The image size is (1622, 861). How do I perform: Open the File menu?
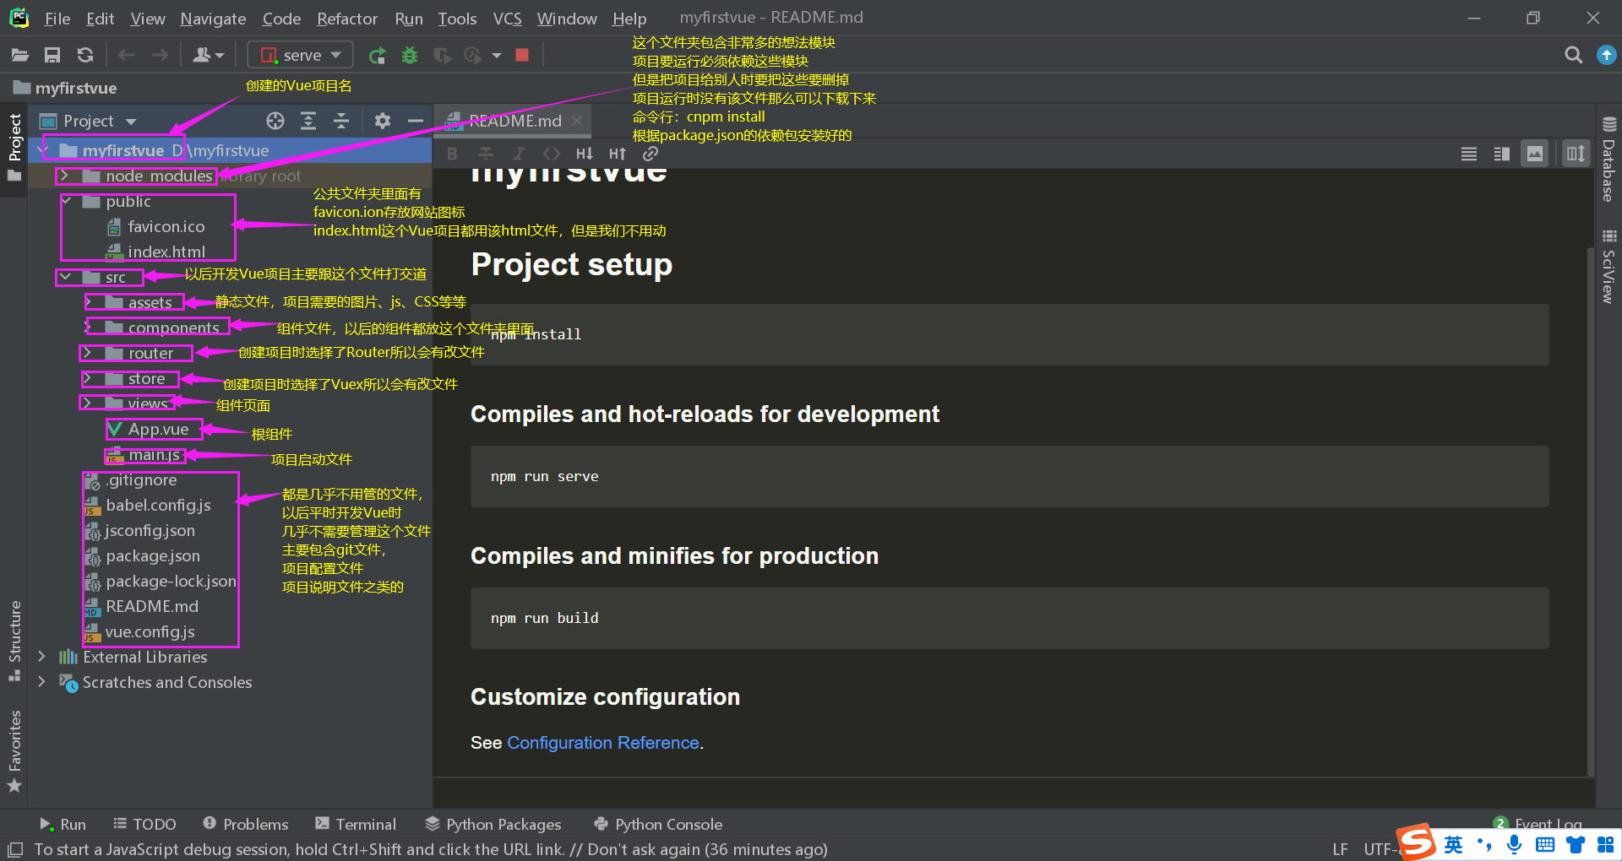coord(57,18)
